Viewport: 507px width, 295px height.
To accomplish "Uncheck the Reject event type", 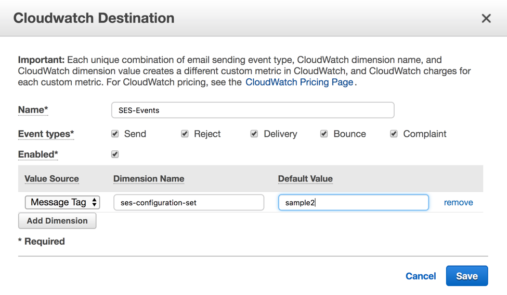I will (185, 134).
